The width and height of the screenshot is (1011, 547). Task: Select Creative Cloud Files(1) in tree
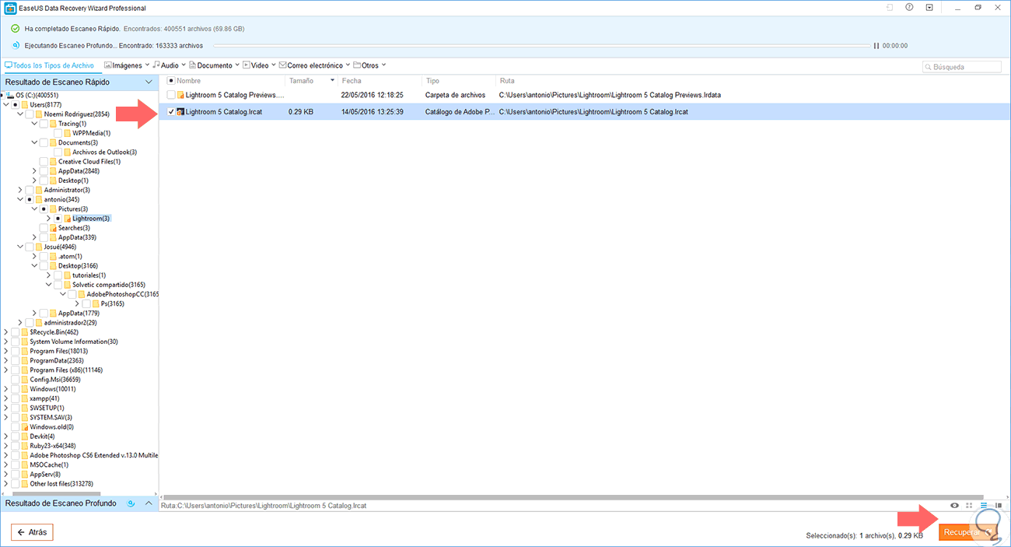pyautogui.click(x=89, y=162)
